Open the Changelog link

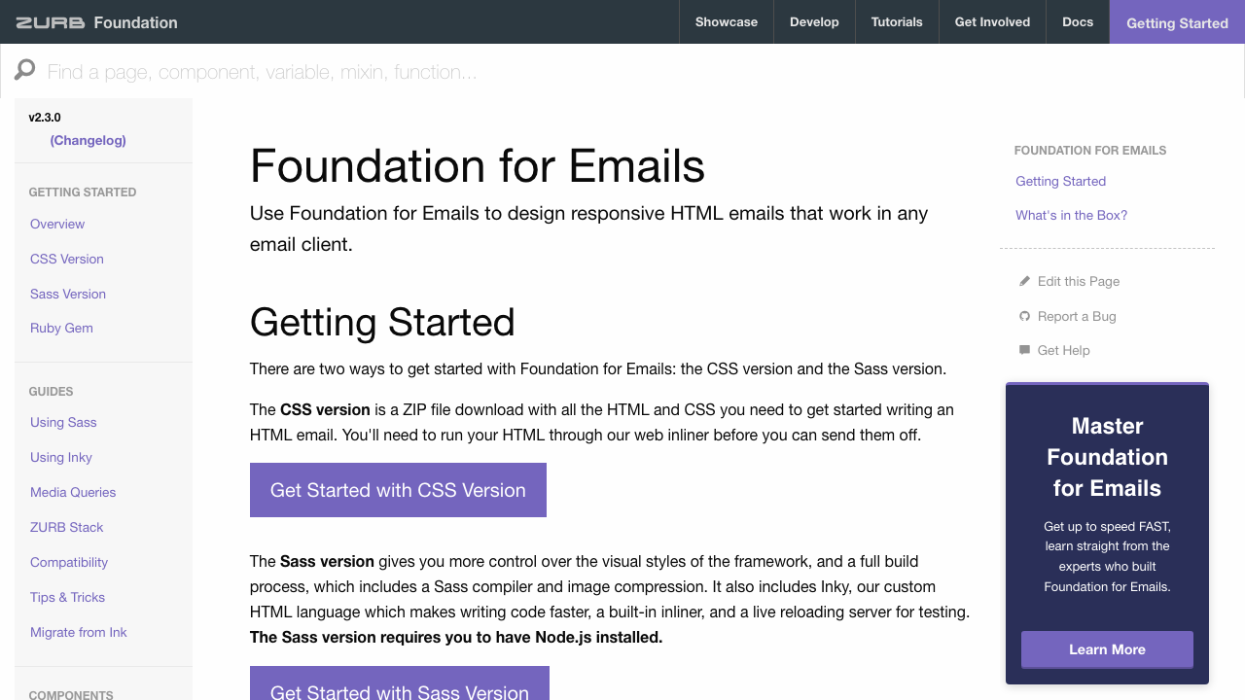tap(88, 140)
